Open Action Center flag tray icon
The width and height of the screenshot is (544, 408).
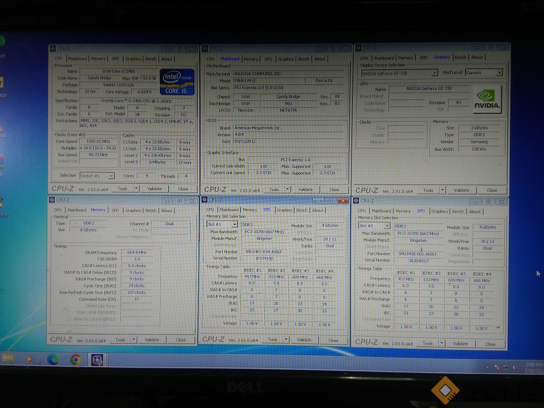click(x=496, y=367)
